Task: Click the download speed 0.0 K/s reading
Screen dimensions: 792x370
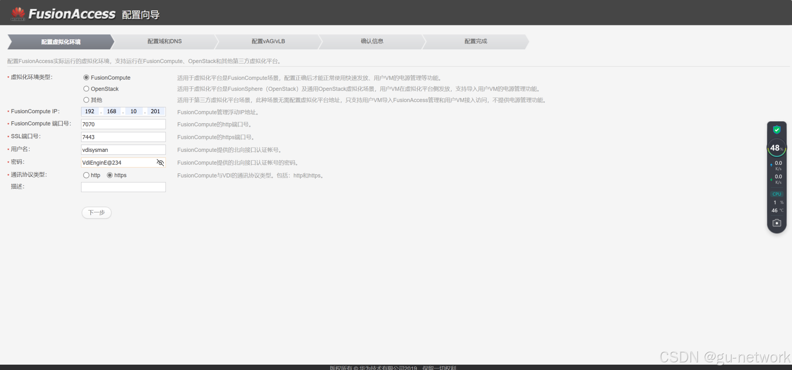Action: (x=778, y=179)
